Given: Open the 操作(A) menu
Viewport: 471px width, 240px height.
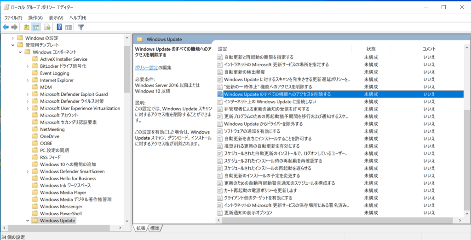Looking at the screenshot, I should coord(35,18).
